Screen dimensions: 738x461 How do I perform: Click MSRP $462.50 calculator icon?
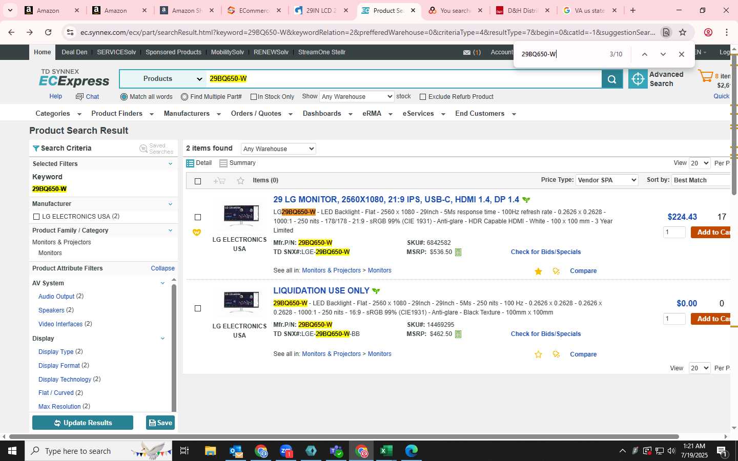pos(458,334)
